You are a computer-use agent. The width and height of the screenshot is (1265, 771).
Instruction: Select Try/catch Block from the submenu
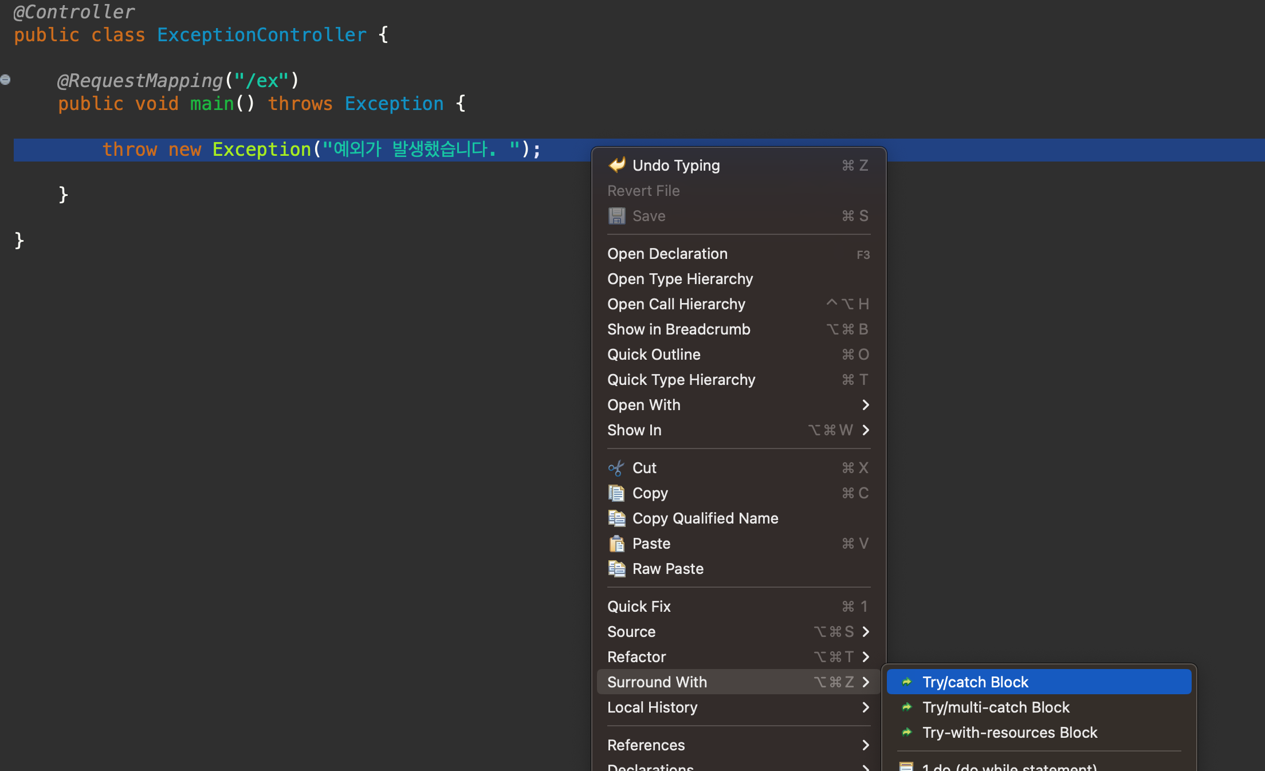click(975, 682)
